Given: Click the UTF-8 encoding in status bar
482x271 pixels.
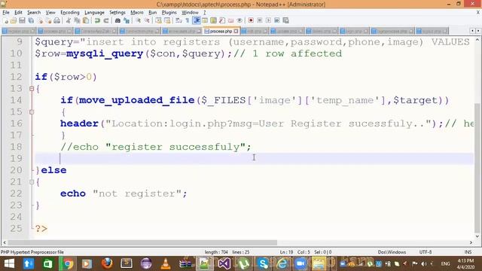Looking at the screenshot, I should pyautogui.click(x=425, y=252).
